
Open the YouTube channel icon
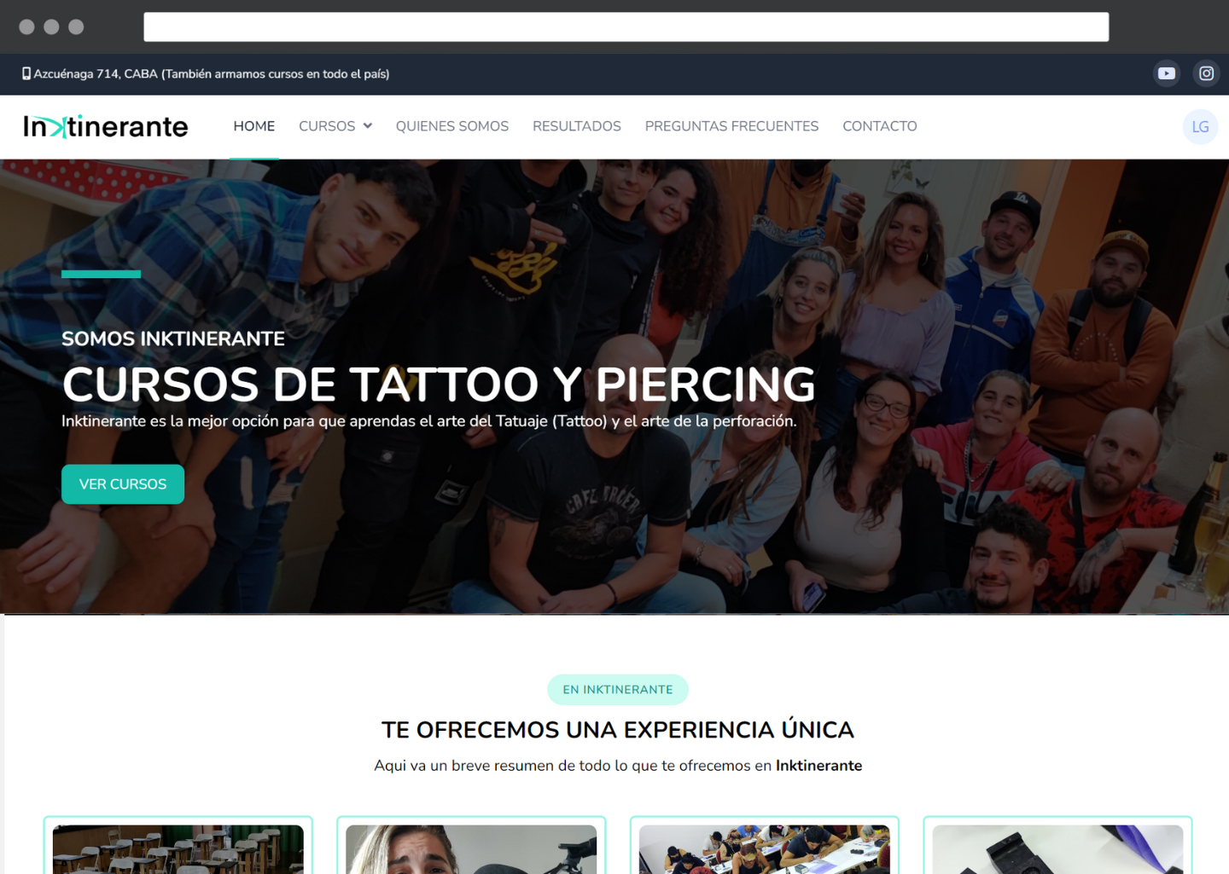[x=1166, y=73]
